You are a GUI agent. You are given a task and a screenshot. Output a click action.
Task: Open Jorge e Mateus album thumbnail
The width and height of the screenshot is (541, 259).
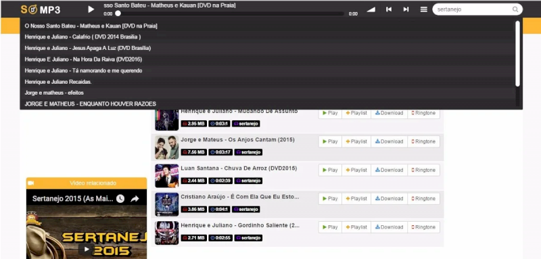click(x=166, y=147)
